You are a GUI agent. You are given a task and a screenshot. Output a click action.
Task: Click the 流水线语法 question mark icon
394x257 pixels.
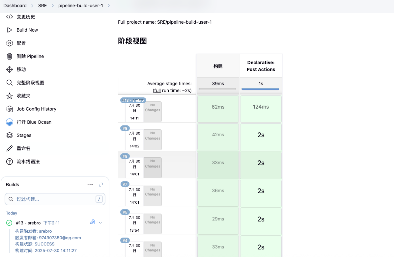click(10, 162)
